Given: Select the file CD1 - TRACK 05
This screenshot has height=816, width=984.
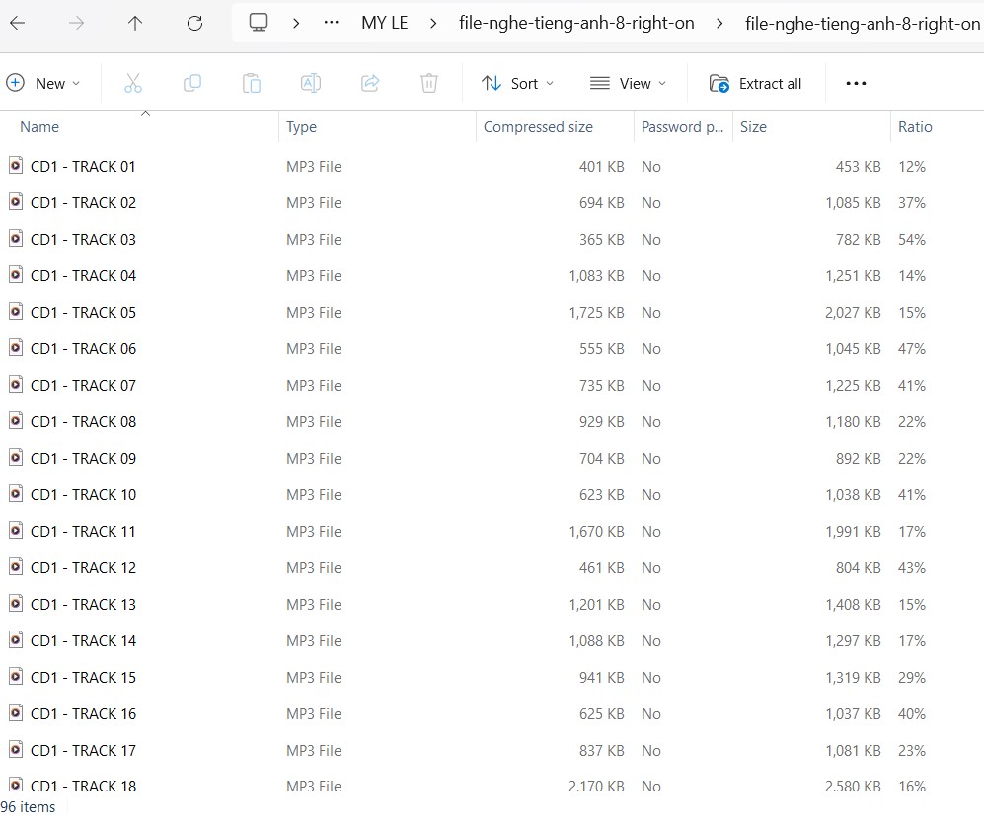Looking at the screenshot, I should [83, 312].
